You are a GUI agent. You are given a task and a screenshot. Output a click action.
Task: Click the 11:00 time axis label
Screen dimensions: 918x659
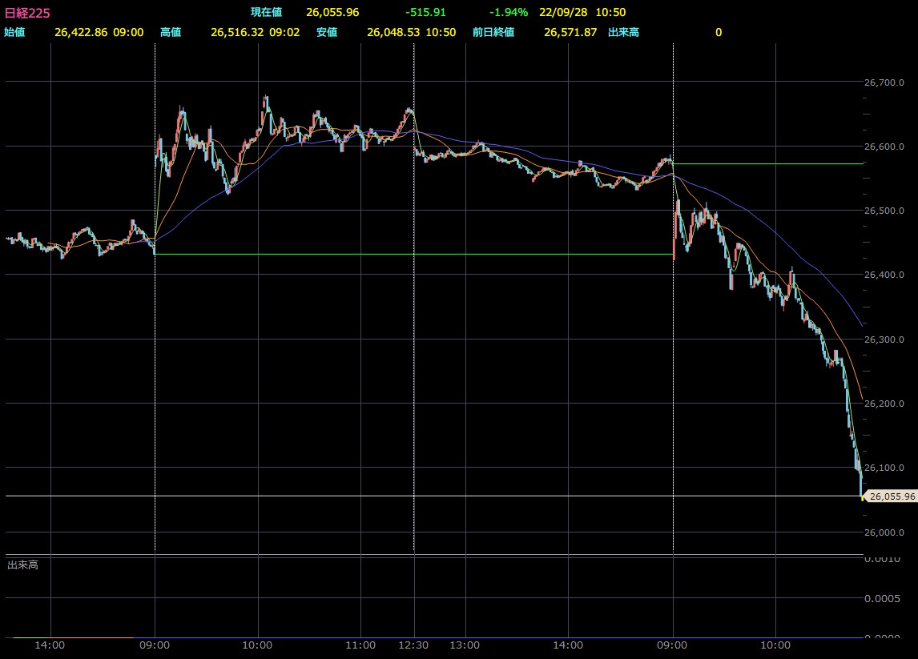[360, 645]
